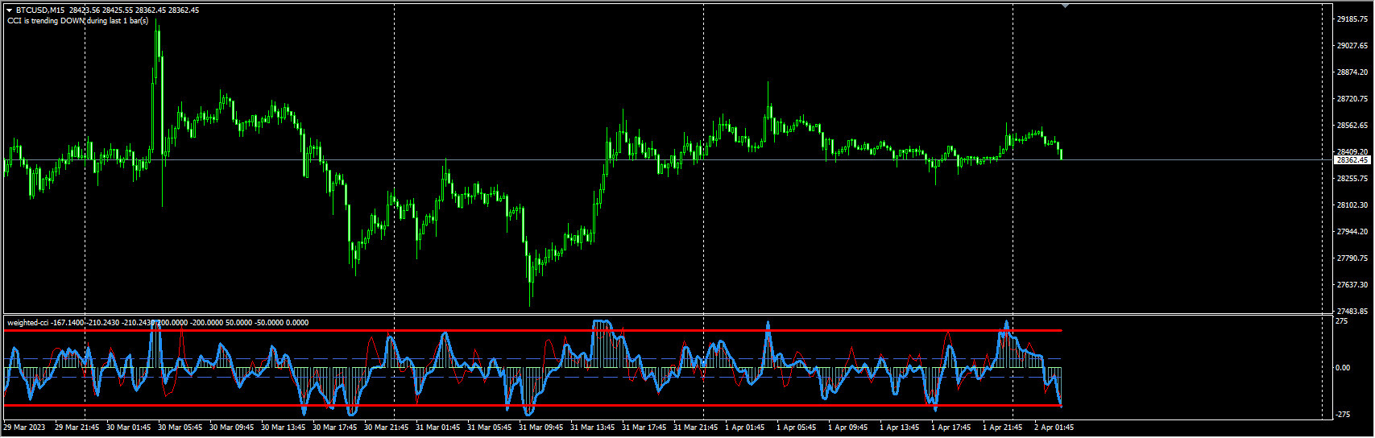Click the 28102.30 price scale label
Image resolution: width=1375 pixels, height=438 pixels.
tap(1352, 205)
